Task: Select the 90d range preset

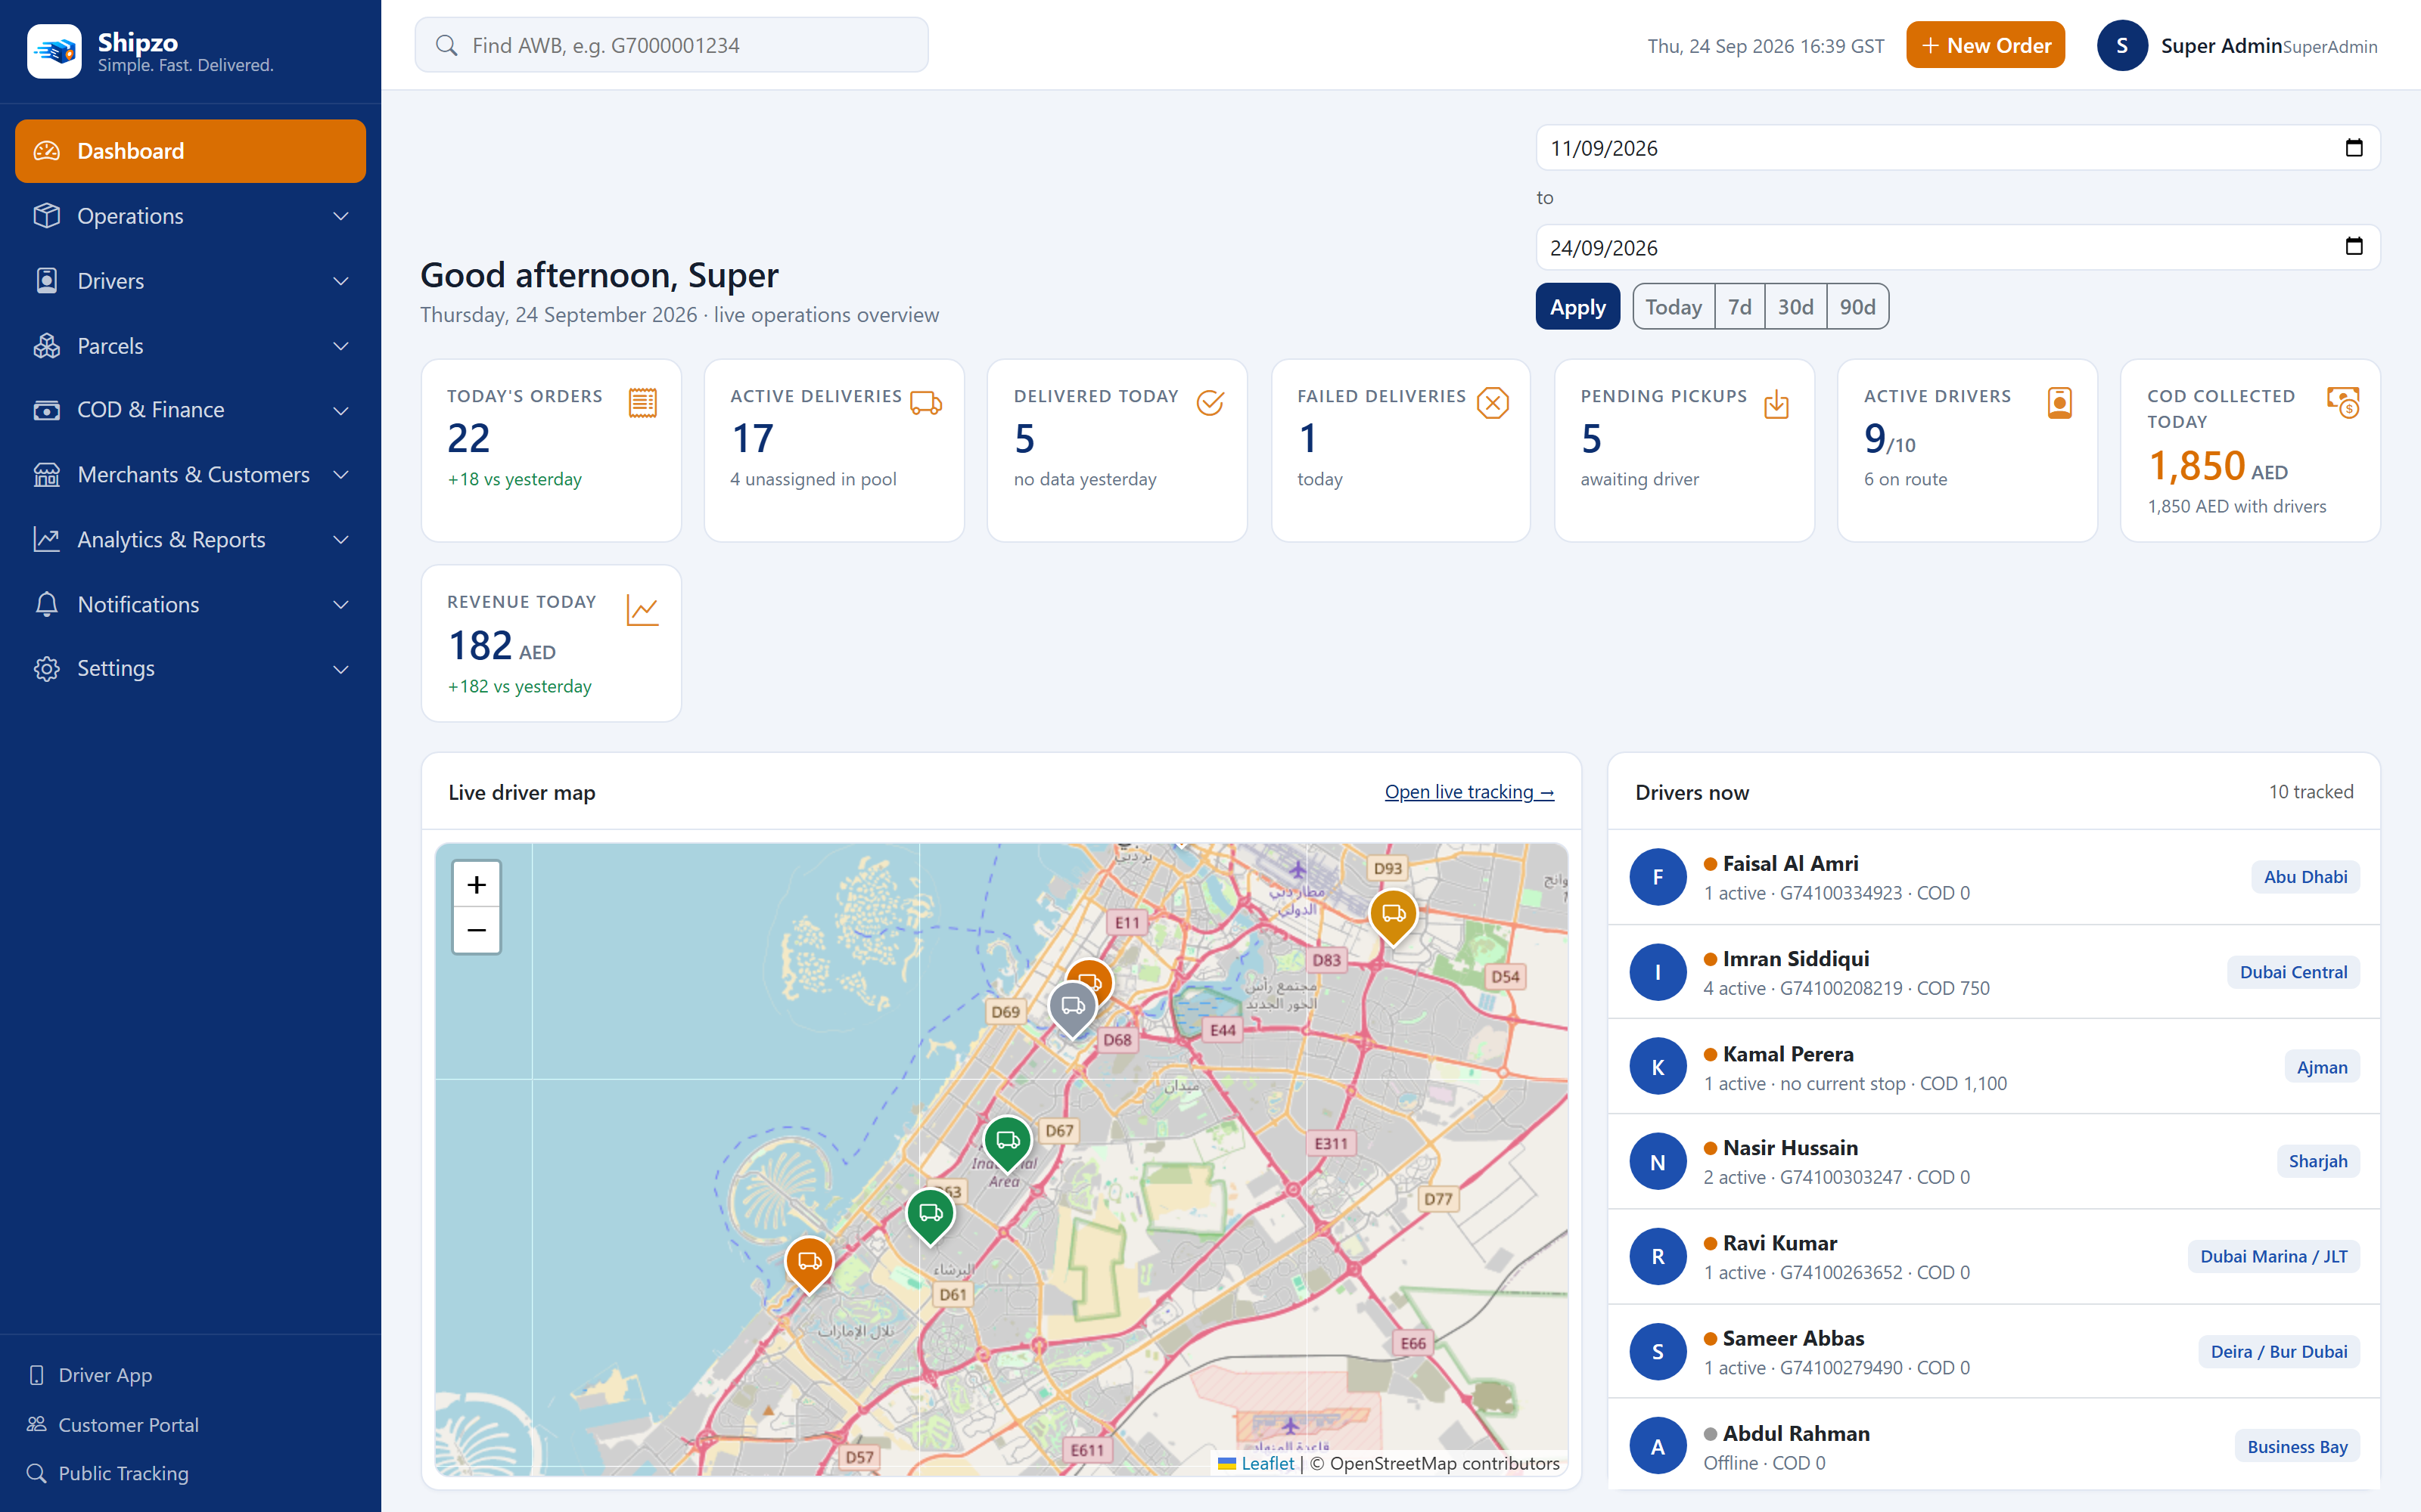Action: 1858,307
